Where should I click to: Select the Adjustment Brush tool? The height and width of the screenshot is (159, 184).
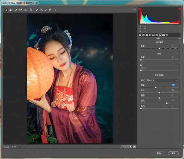(x=46, y=10)
